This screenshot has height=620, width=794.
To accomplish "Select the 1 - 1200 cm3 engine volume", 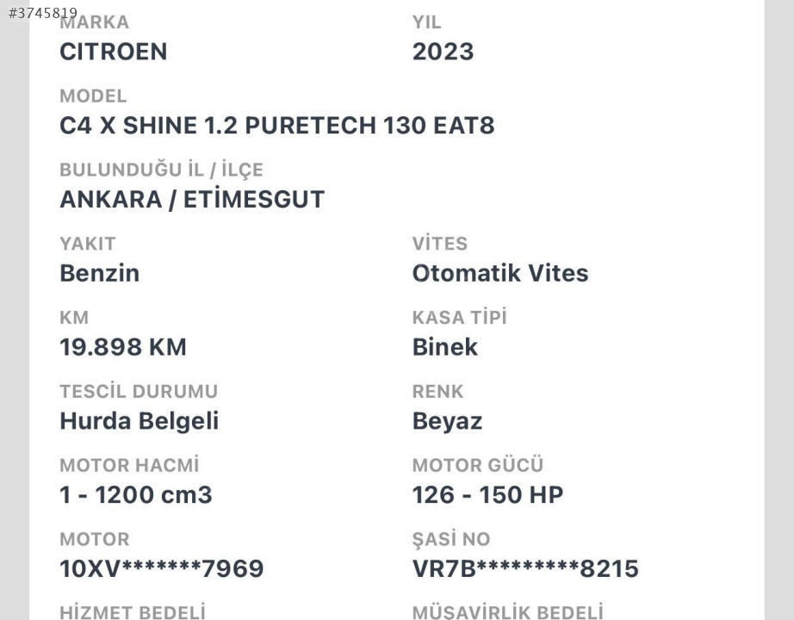I will [x=136, y=495].
